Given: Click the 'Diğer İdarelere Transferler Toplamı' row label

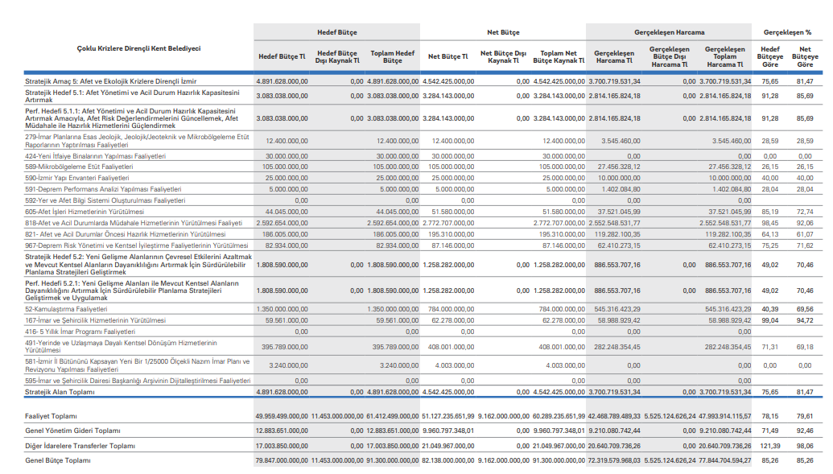Looking at the screenshot, I should pos(80,445).
